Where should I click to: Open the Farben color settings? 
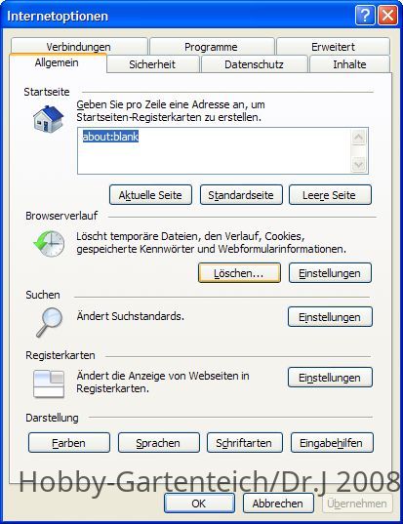click(x=69, y=443)
